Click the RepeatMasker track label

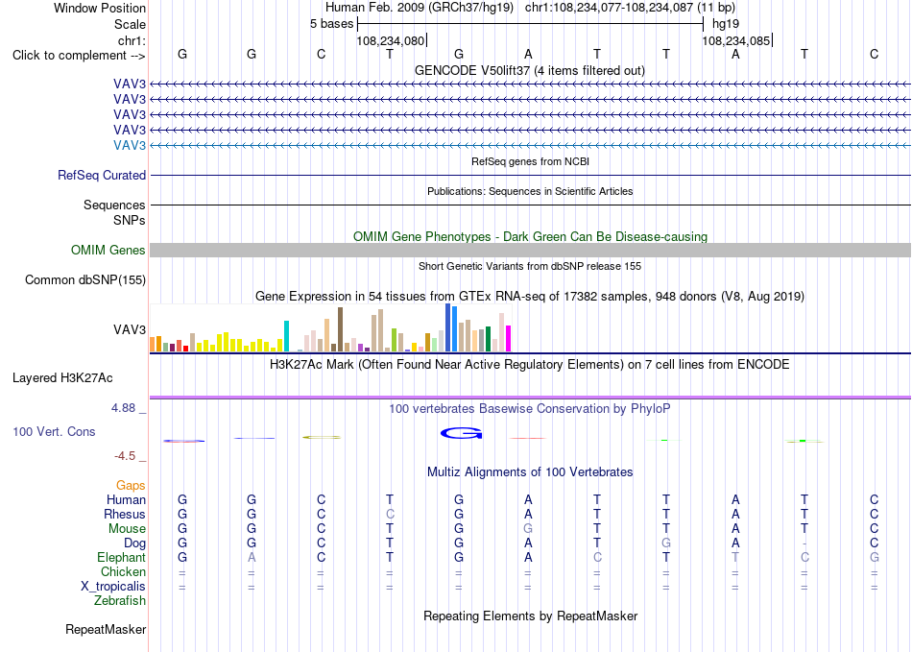pyautogui.click(x=106, y=629)
